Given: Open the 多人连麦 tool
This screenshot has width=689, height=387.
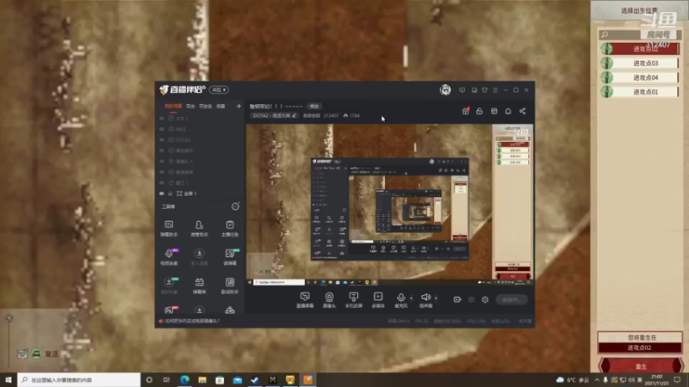Looking at the screenshot, I should tap(199, 257).
